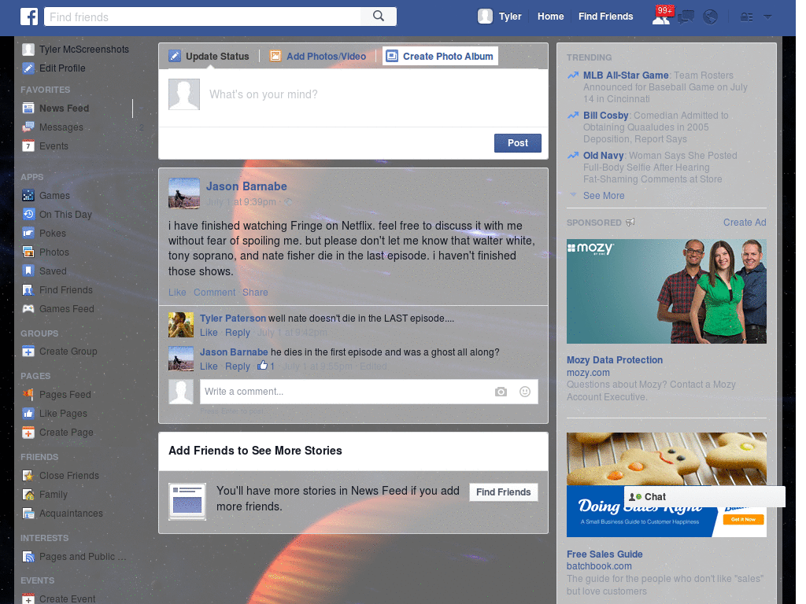Click the Find Friends button in stories card
The image size is (806, 604).
(503, 492)
